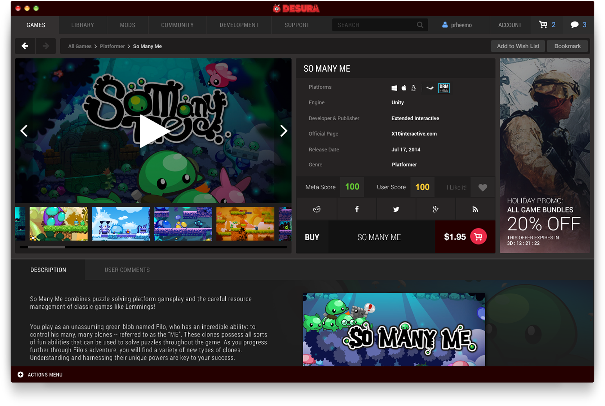605x406 pixels.
Task: Click the Add to Wish List button
Action: point(518,46)
